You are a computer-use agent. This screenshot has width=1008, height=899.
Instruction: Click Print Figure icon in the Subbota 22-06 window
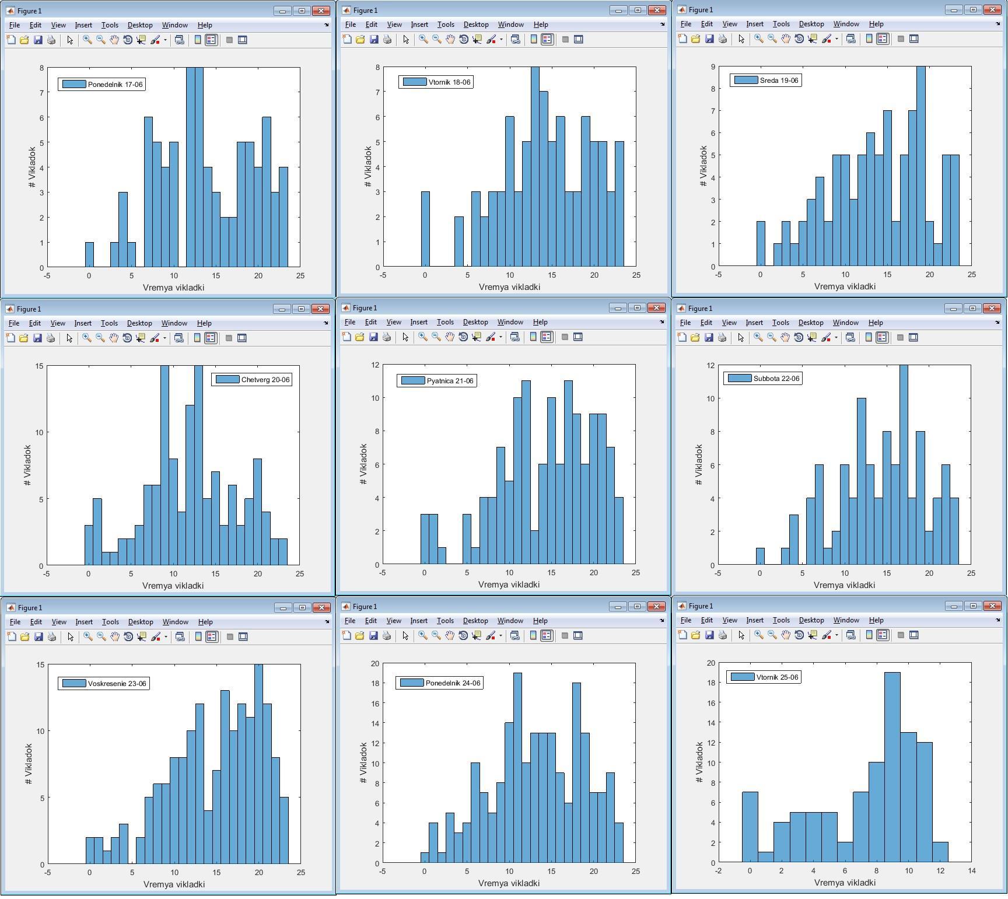(722, 338)
